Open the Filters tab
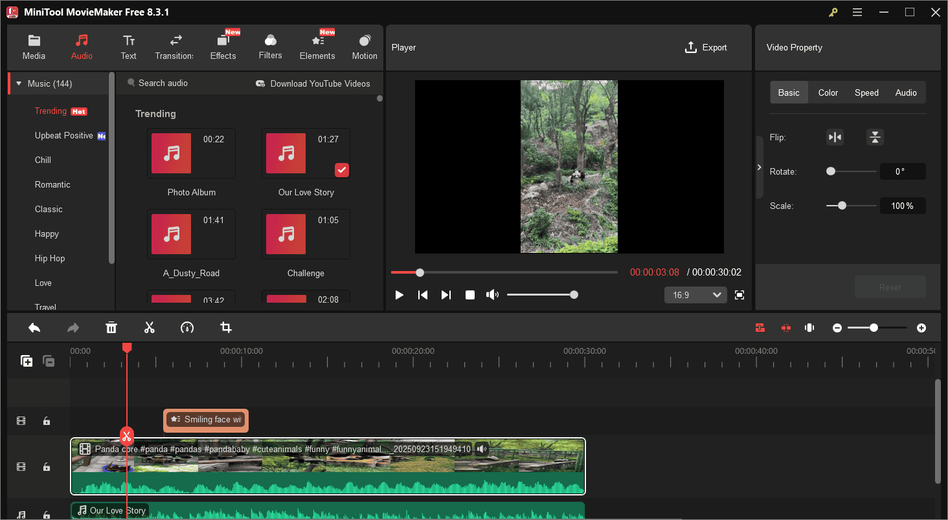Viewport: 948px width, 520px height. (270, 47)
